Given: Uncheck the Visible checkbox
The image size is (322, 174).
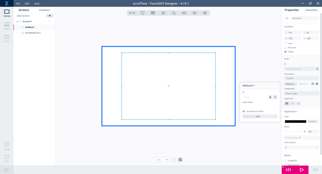Looking at the screenshot, I should coord(285,52).
